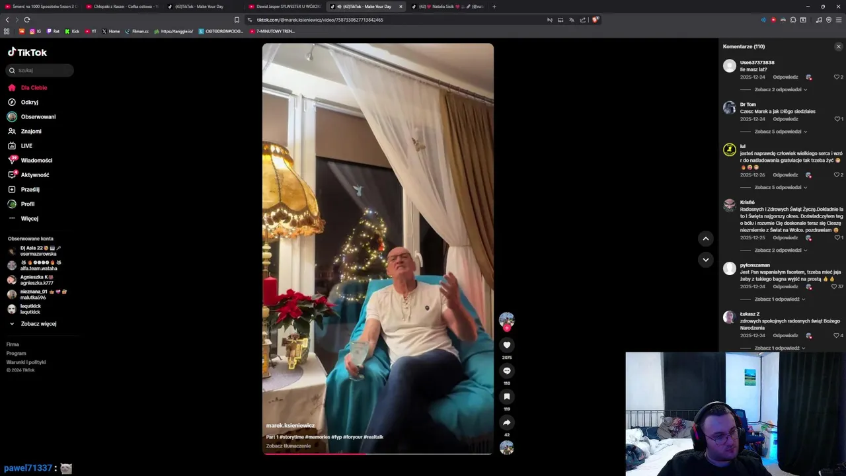Viewport: 846px width, 476px height.
Task: Open Dr Tom's commenter avatar
Action: pos(730,108)
